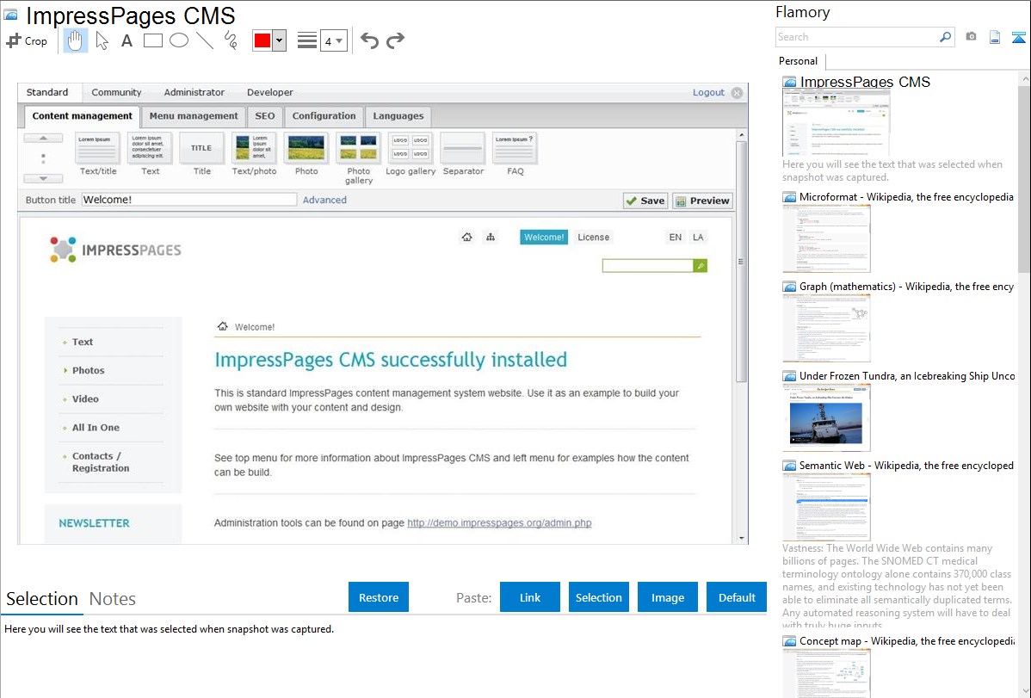Switch to the Menu management tab
The image size is (1031, 698).
(194, 116)
